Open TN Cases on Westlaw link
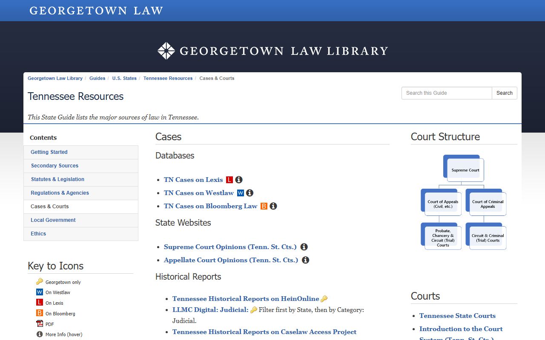The width and height of the screenshot is (545, 340). pyautogui.click(x=199, y=193)
